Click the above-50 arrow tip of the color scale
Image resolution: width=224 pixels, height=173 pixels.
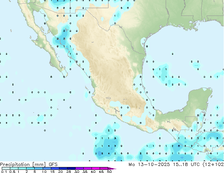[112, 168]
